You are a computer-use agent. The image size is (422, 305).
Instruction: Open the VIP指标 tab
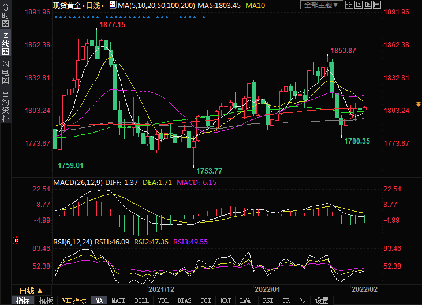click(x=73, y=300)
